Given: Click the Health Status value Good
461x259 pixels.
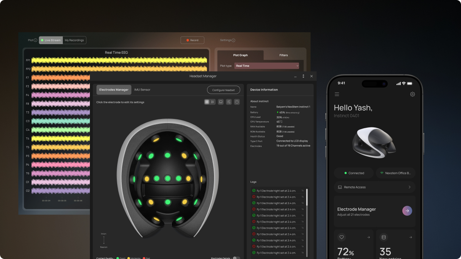Looking at the screenshot, I should coord(280,136).
